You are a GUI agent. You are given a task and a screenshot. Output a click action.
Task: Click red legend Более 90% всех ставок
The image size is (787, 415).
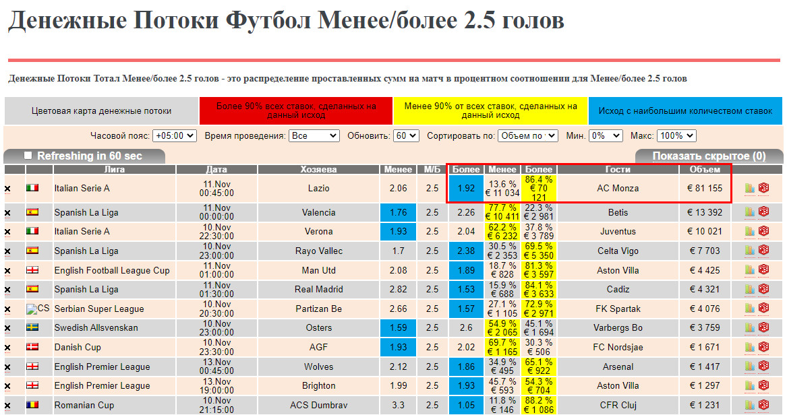point(295,110)
